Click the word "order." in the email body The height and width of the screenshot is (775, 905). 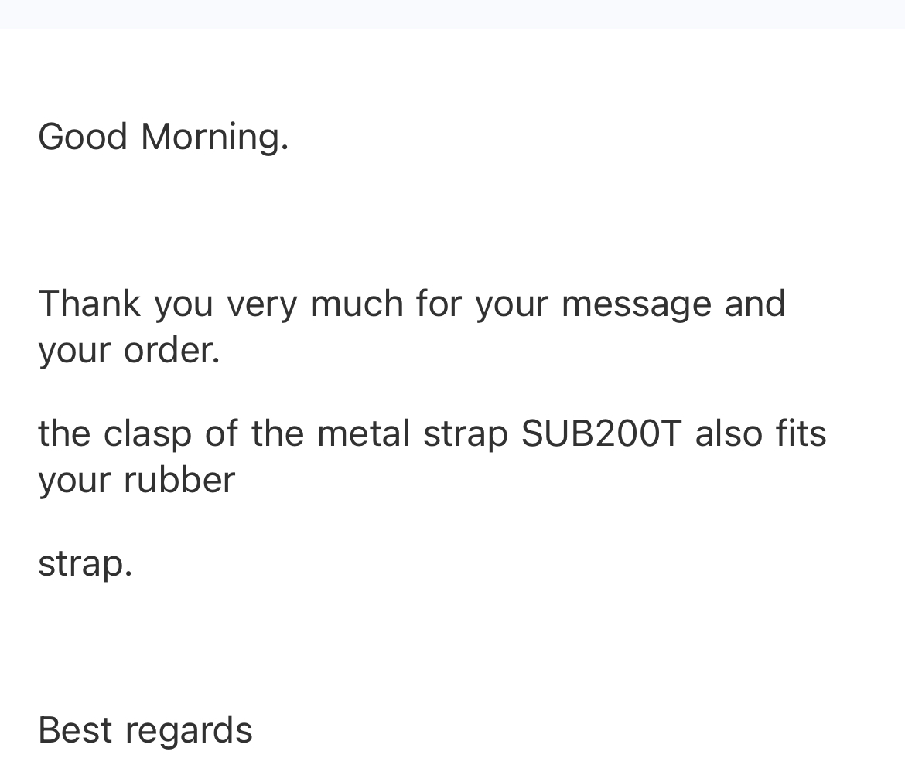172,350
